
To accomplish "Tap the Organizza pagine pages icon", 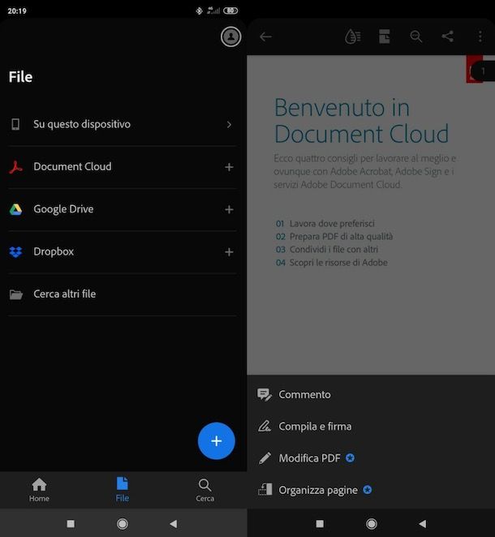I will 265,490.
